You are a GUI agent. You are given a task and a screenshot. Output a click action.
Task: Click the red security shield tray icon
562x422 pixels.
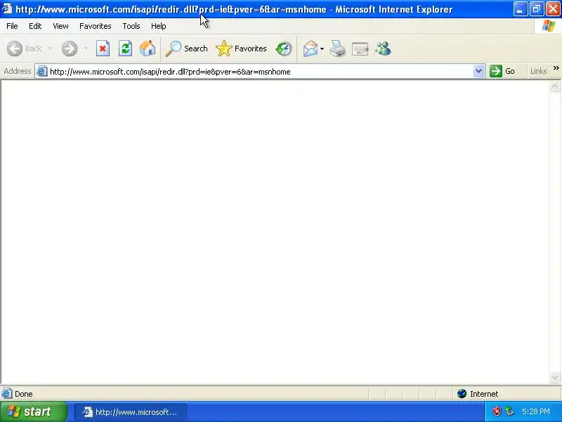pyautogui.click(x=497, y=411)
